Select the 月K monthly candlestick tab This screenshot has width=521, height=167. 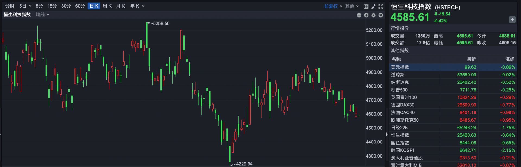click(x=120, y=6)
